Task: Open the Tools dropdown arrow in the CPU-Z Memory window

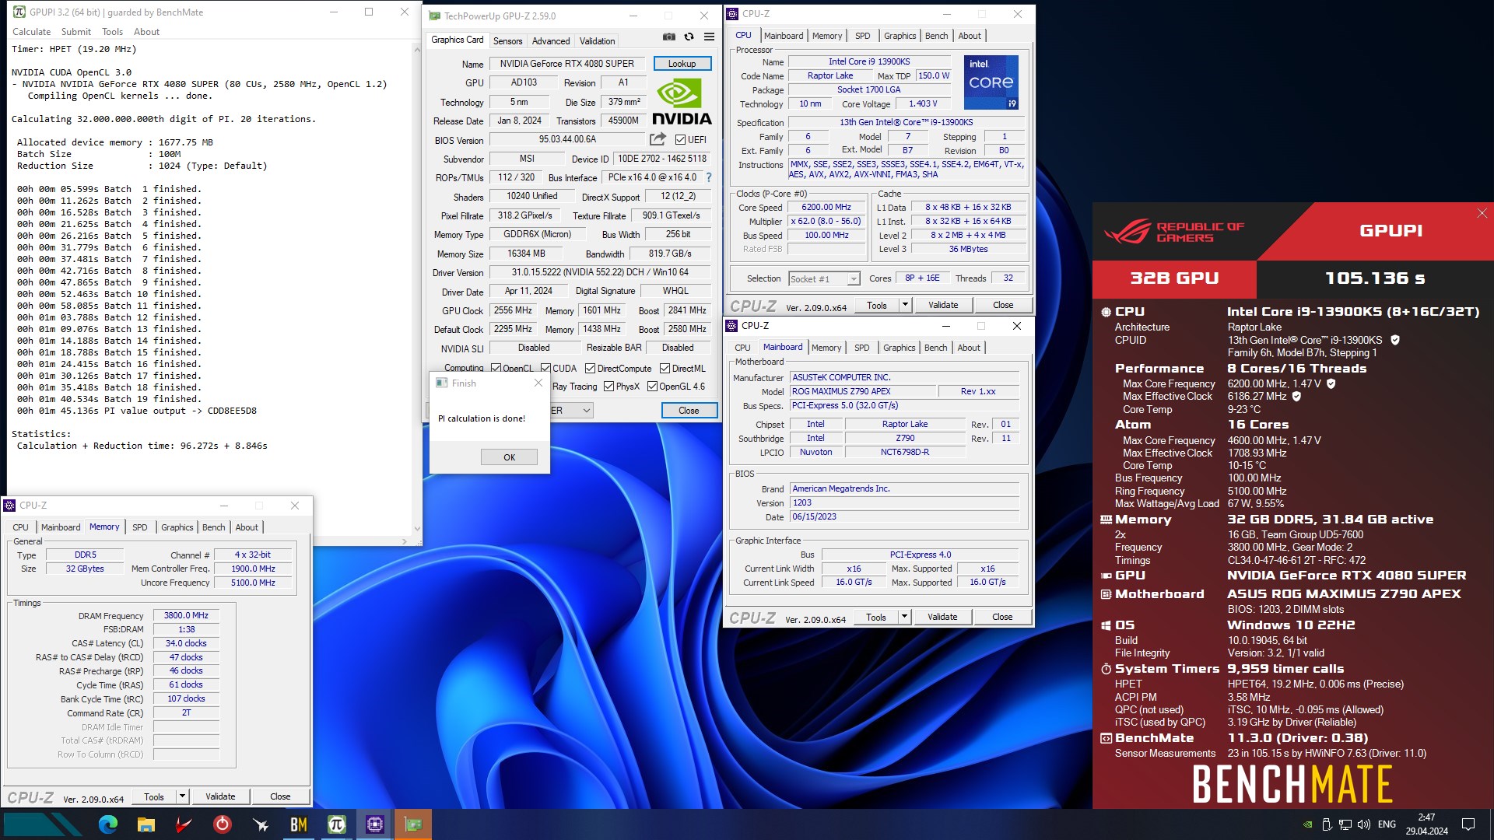Action: pyautogui.click(x=182, y=796)
